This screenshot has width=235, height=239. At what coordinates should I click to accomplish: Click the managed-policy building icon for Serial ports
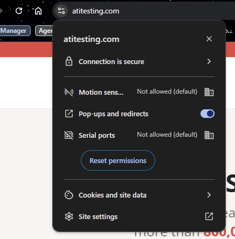pyautogui.click(x=209, y=135)
